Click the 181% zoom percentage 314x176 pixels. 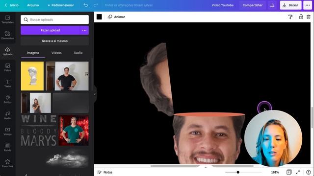click(x=275, y=172)
